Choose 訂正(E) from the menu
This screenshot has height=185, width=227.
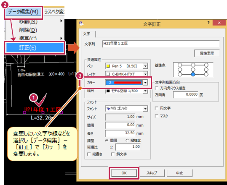coord(35,47)
